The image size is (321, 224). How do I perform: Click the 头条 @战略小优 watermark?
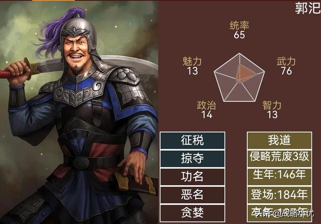(x=283, y=213)
